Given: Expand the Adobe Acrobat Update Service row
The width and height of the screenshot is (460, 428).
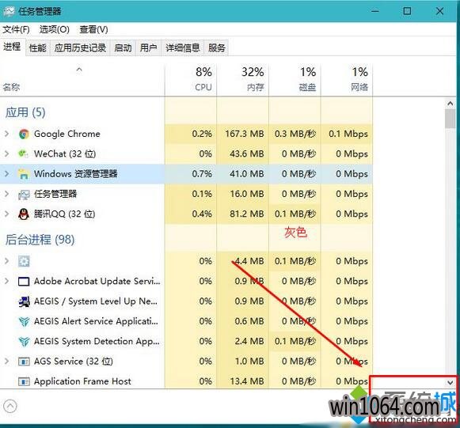Looking at the screenshot, I should point(6,281).
